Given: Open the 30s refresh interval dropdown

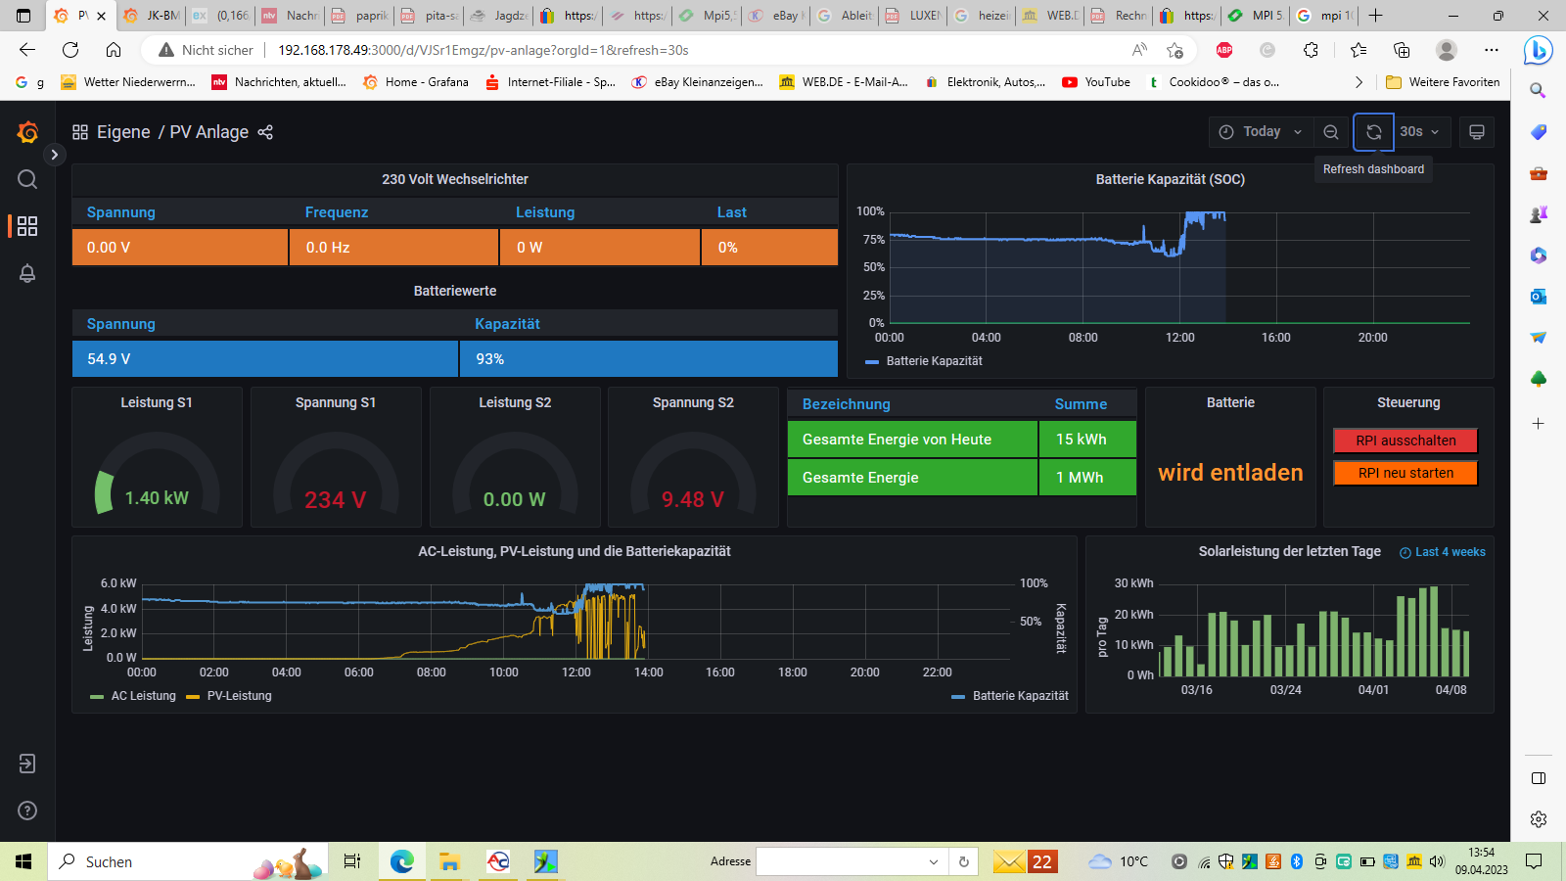Looking at the screenshot, I should click(1419, 132).
